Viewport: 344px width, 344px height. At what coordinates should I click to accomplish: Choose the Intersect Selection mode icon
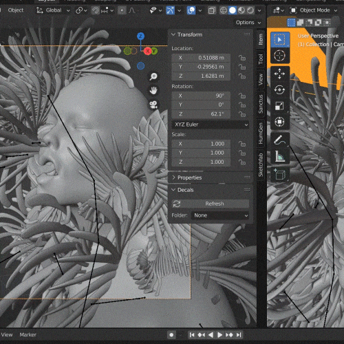327,23
